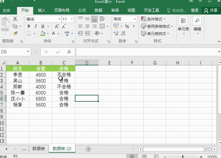Click the 登录 sign-in link

(x=195, y=10)
